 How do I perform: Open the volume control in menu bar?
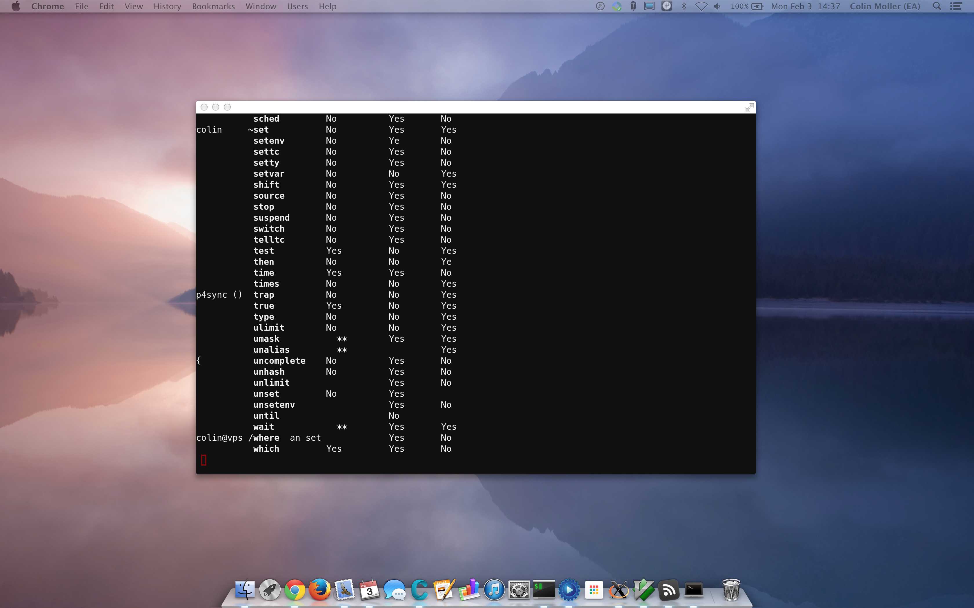[717, 6]
